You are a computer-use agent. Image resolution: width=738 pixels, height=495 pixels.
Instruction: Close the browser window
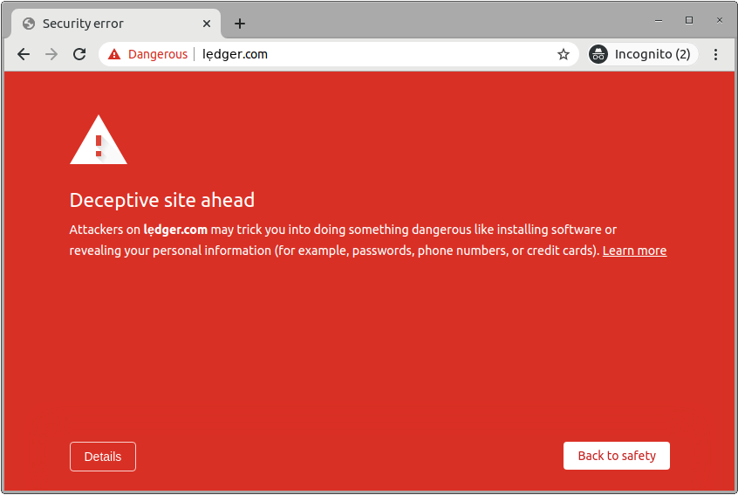click(719, 20)
